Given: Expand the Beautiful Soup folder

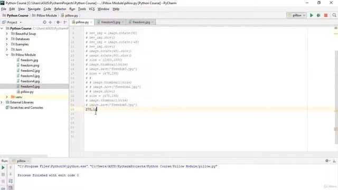Looking at the screenshot, I should (x=7, y=34).
